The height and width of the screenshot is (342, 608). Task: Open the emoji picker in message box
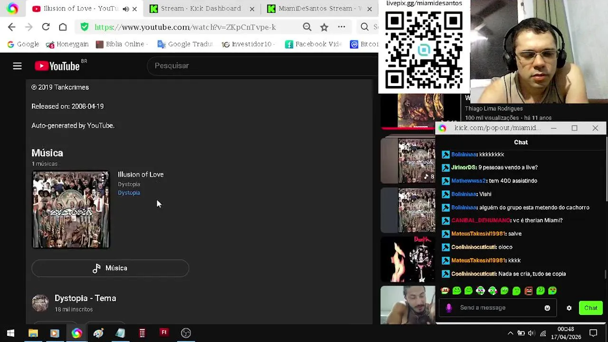[x=547, y=308]
